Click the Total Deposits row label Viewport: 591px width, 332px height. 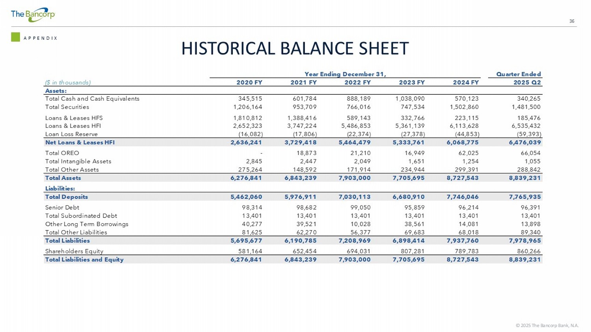tap(67, 197)
